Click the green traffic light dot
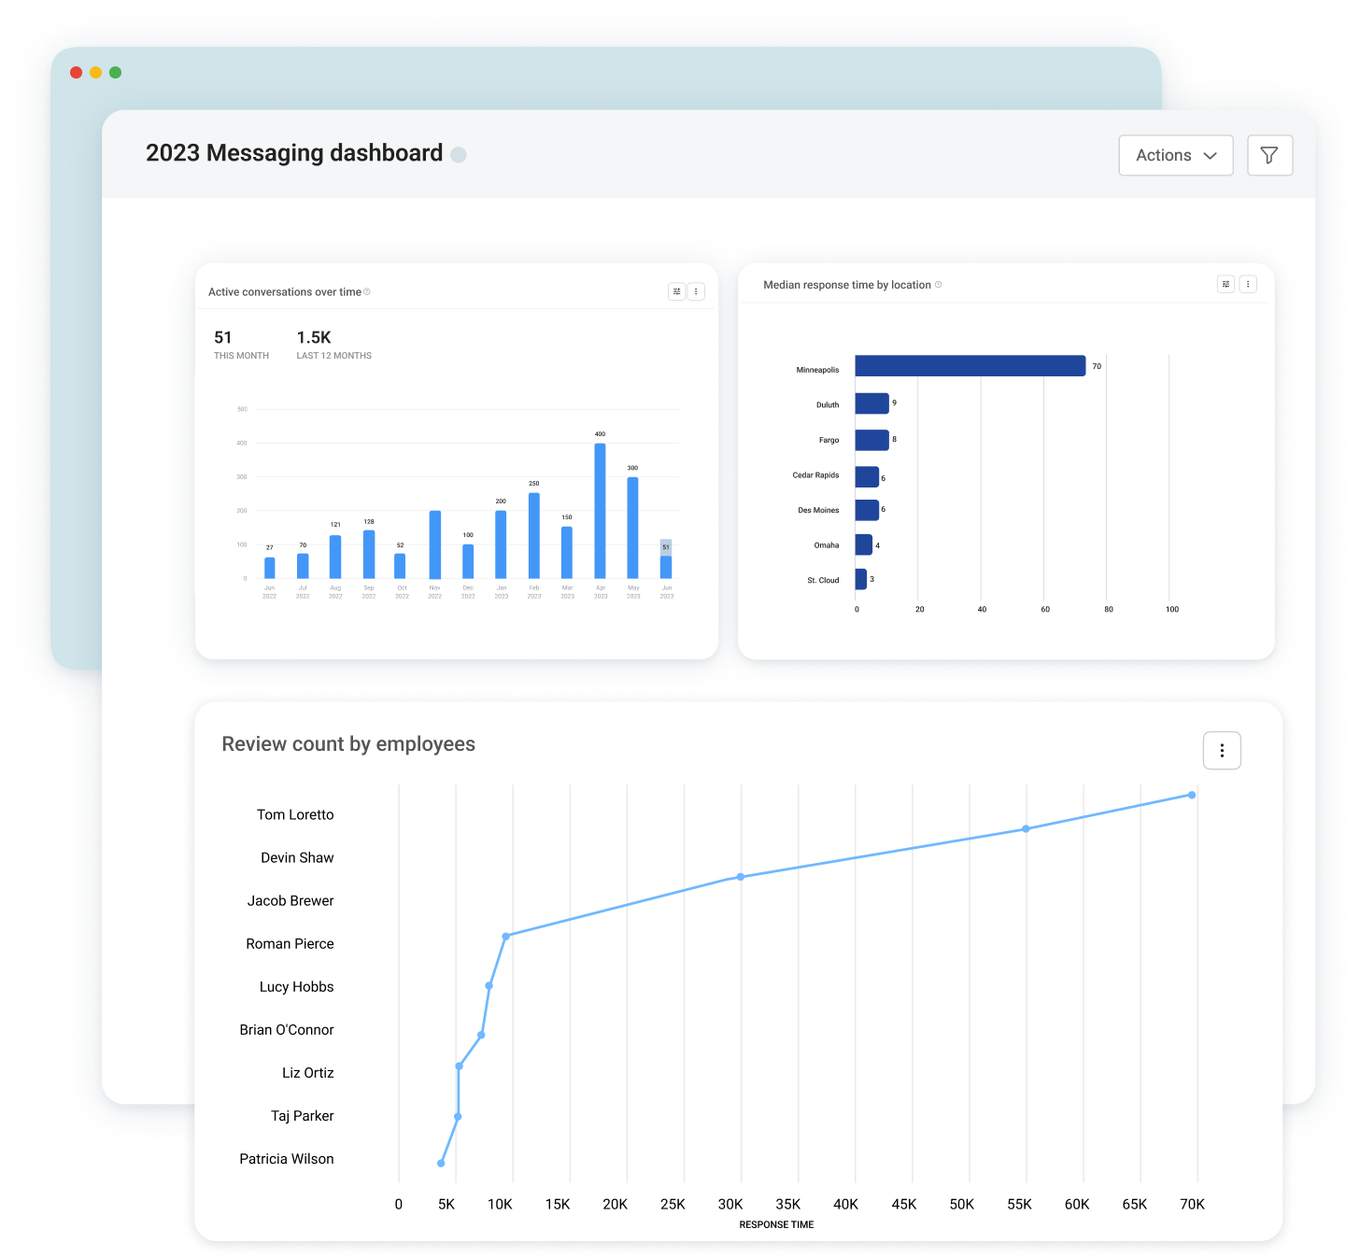1360x1257 pixels. 114,72
